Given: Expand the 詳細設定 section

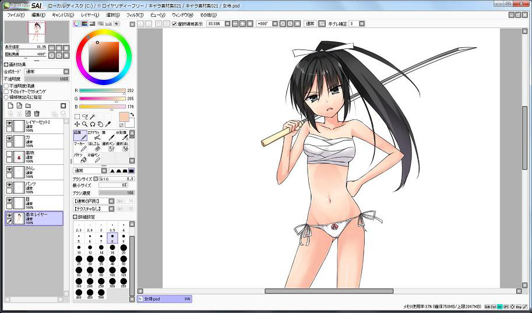Looking at the screenshot, I should click(75, 217).
